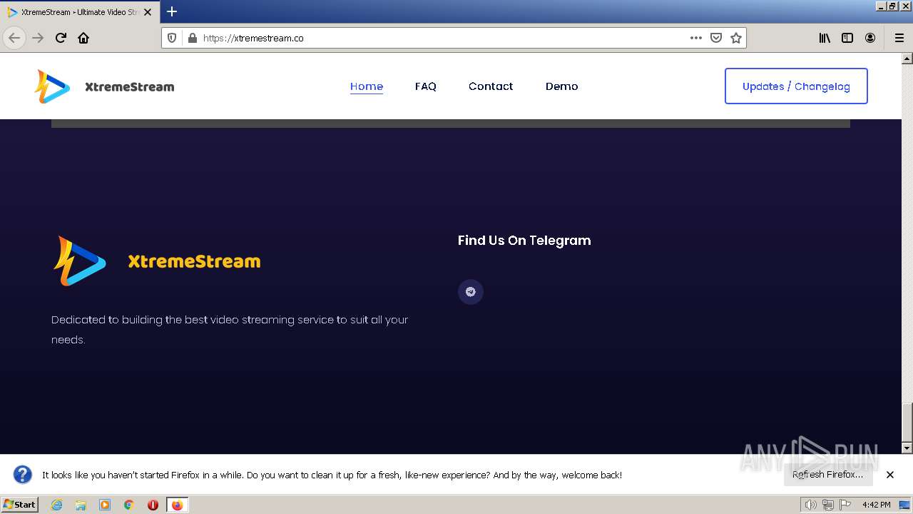Viewport: 913px width, 514px height.
Task: Click the 'Find Us On Telegram' heading
Action: pyautogui.click(x=524, y=241)
